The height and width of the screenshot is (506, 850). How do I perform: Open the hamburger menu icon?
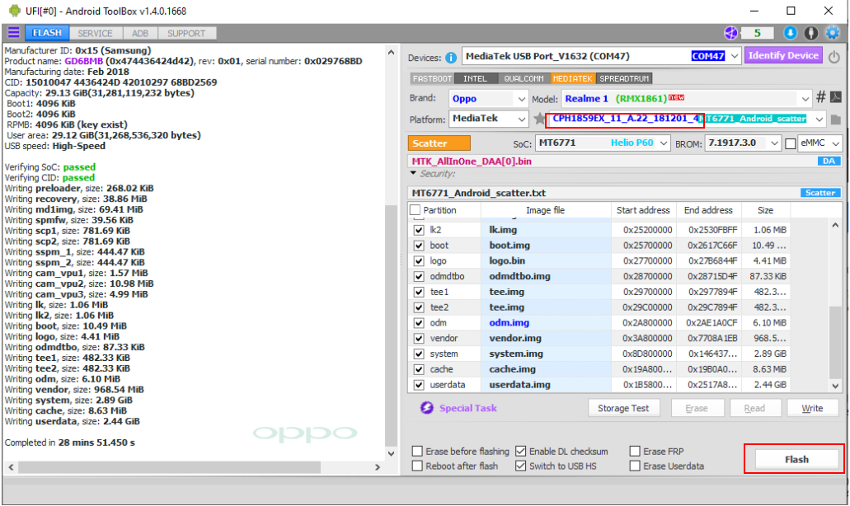[x=13, y=32]
